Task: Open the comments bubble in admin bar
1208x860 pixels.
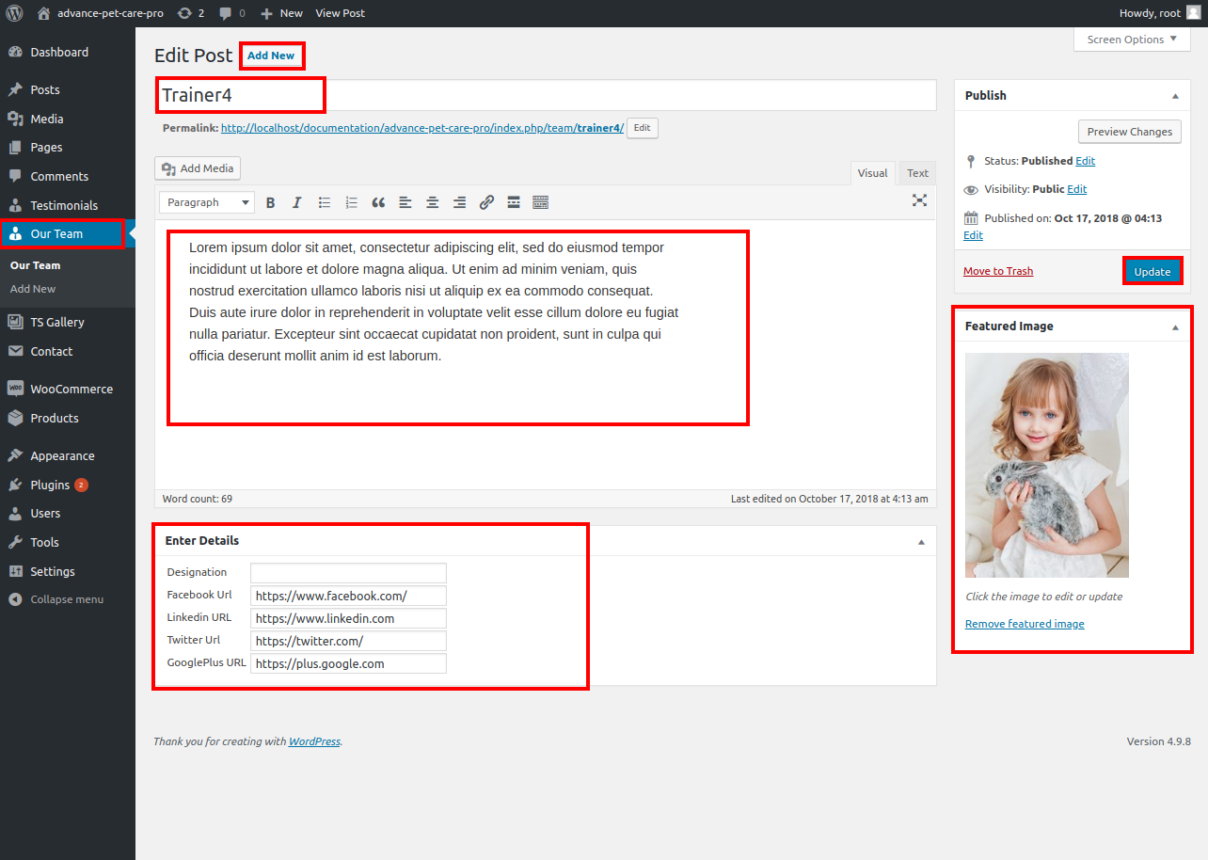Action: (232, 13)
